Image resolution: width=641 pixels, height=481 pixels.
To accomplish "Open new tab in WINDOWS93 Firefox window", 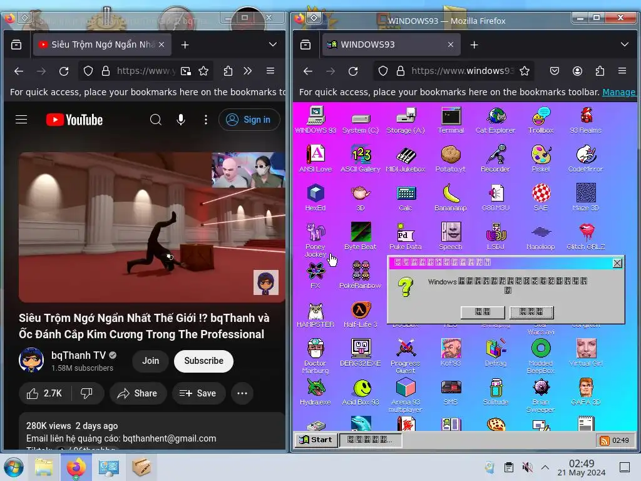I will 474,45.
